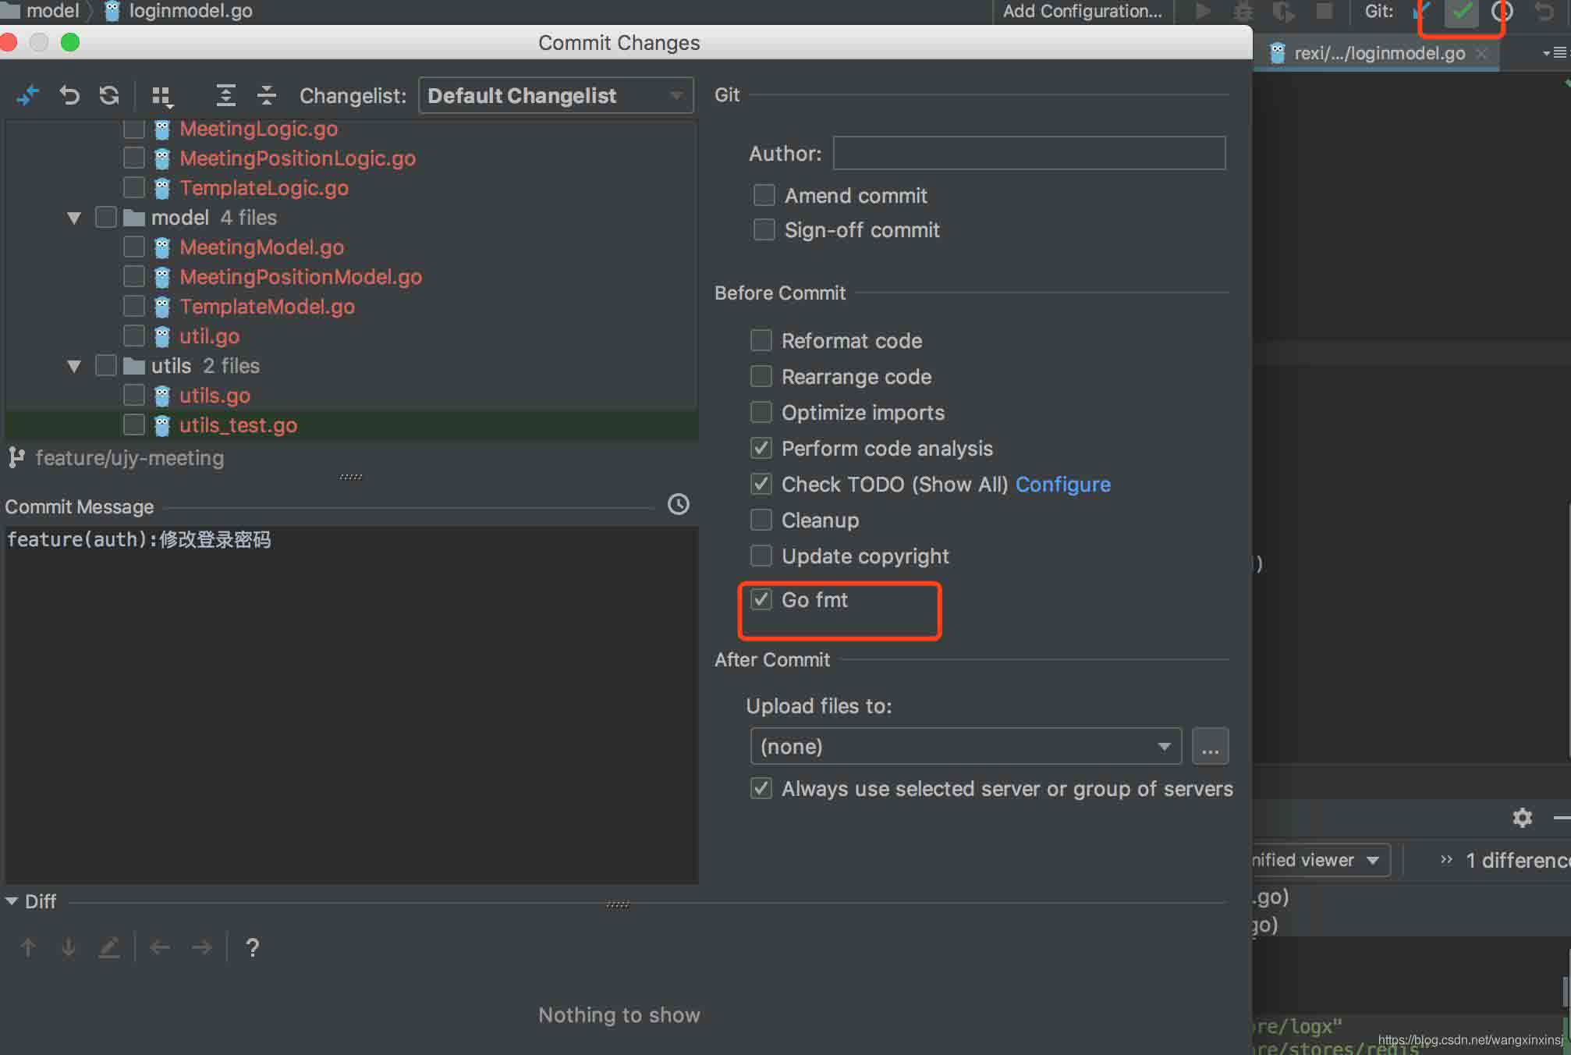Enable the Amend commit checkbox
This screenshot has width=1571, height=1055.
click(764, 195)
